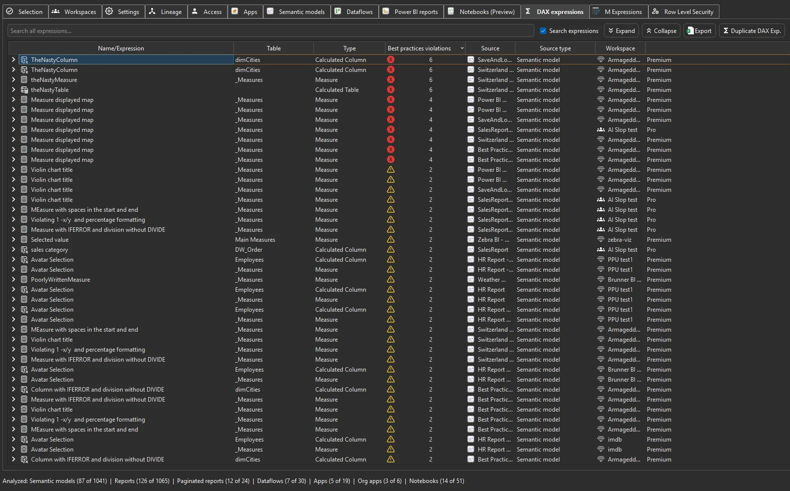Click the Apps tab icon
The image size is (790, 491).
click(x=235, y=11)
